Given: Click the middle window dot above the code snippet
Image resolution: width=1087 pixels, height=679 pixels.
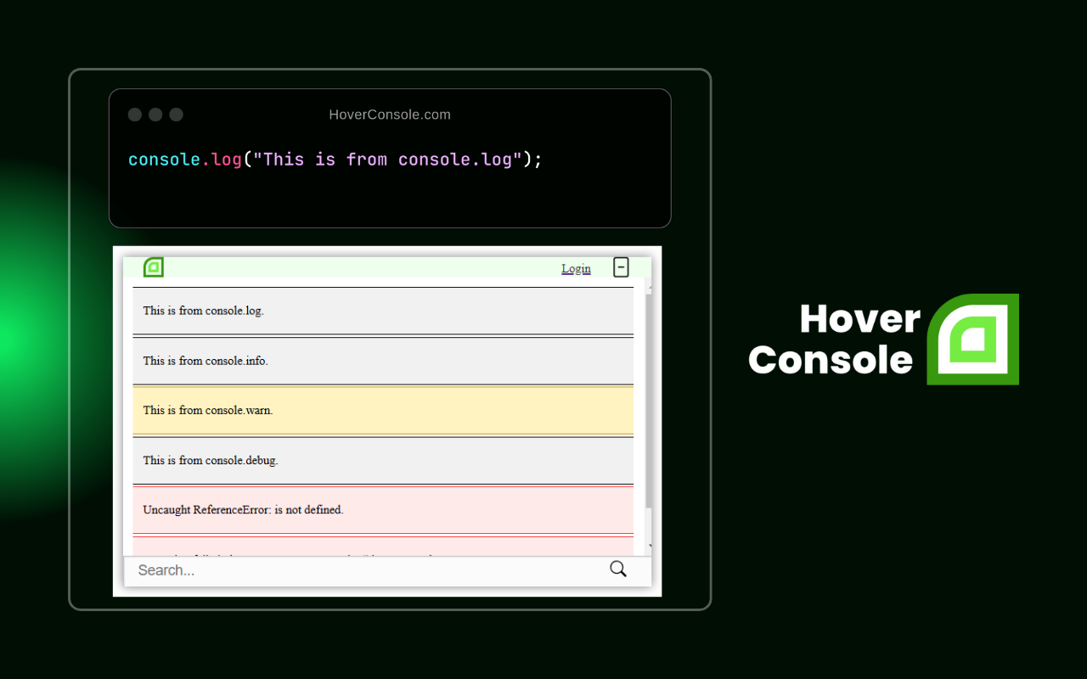Looking at the screenshot, I should point(155,114).
